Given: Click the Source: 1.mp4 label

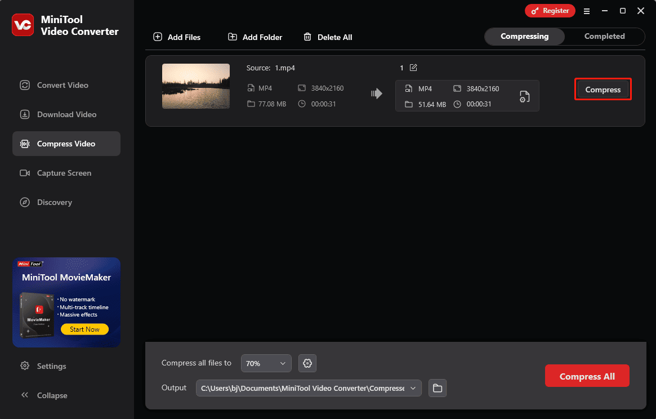Looking at the screenshot, I should (271, 68).
